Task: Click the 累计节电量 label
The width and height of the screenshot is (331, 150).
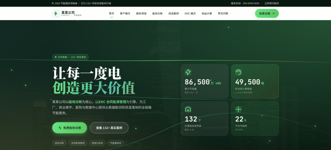Action: tap(191, 89)
